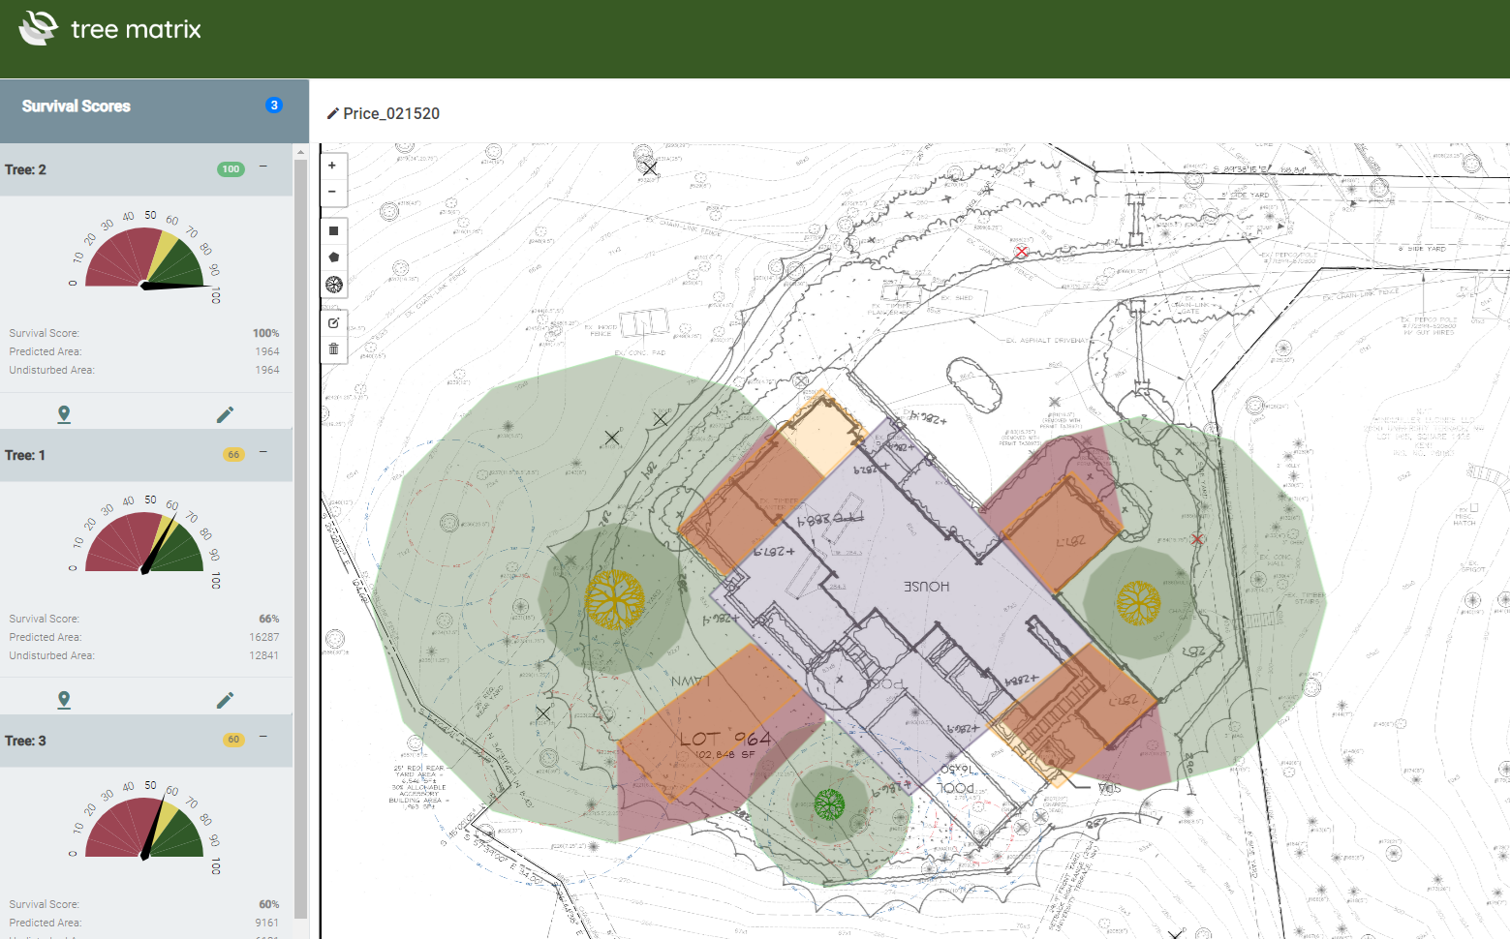The width and height of the screenshot is (1510, 939).
Task: Select the draw polygon tool
Action: (x=333, y=257)
